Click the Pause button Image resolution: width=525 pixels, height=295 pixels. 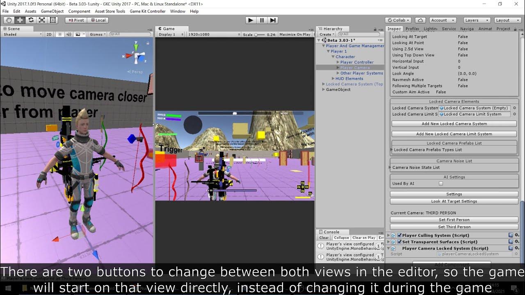pyautogui.click(x=262, y=20)
